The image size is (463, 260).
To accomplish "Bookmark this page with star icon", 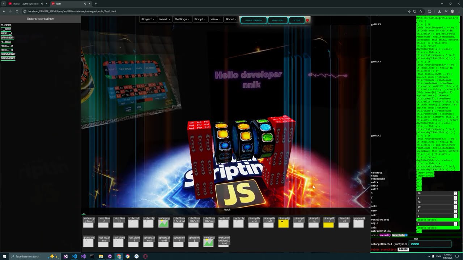I will pos(421,11).
